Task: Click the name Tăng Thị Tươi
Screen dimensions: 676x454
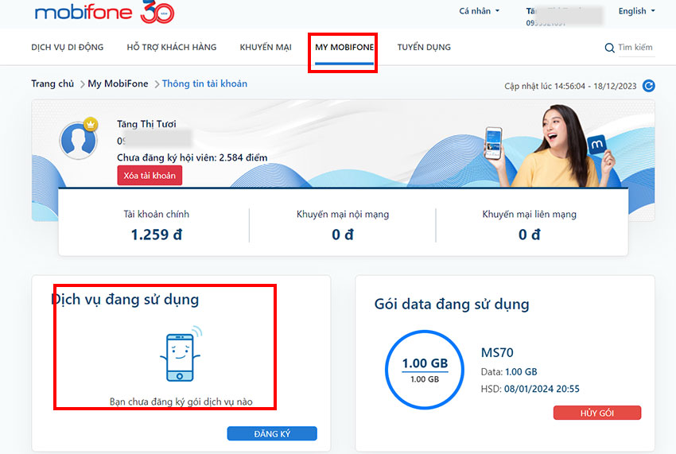Action: pyautogui.click(x=146, y=124)
